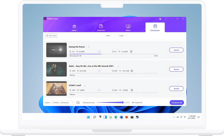Open Windows taskbar search
This screenshot has width=224, height=136.
(94, 117)
